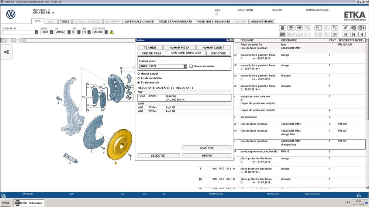Select the AQ8 2019>> Audi Q8 result
The width and height of the screenshot is (369, 207).
184,111
